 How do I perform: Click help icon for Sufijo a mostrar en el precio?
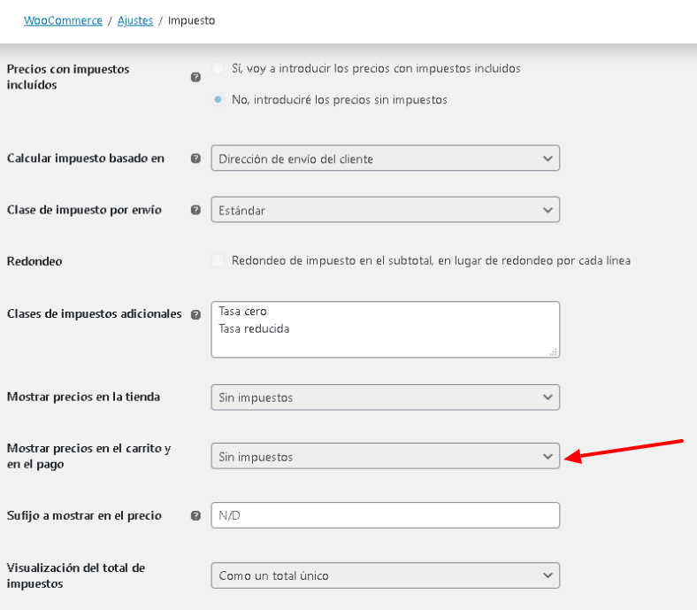195,515
